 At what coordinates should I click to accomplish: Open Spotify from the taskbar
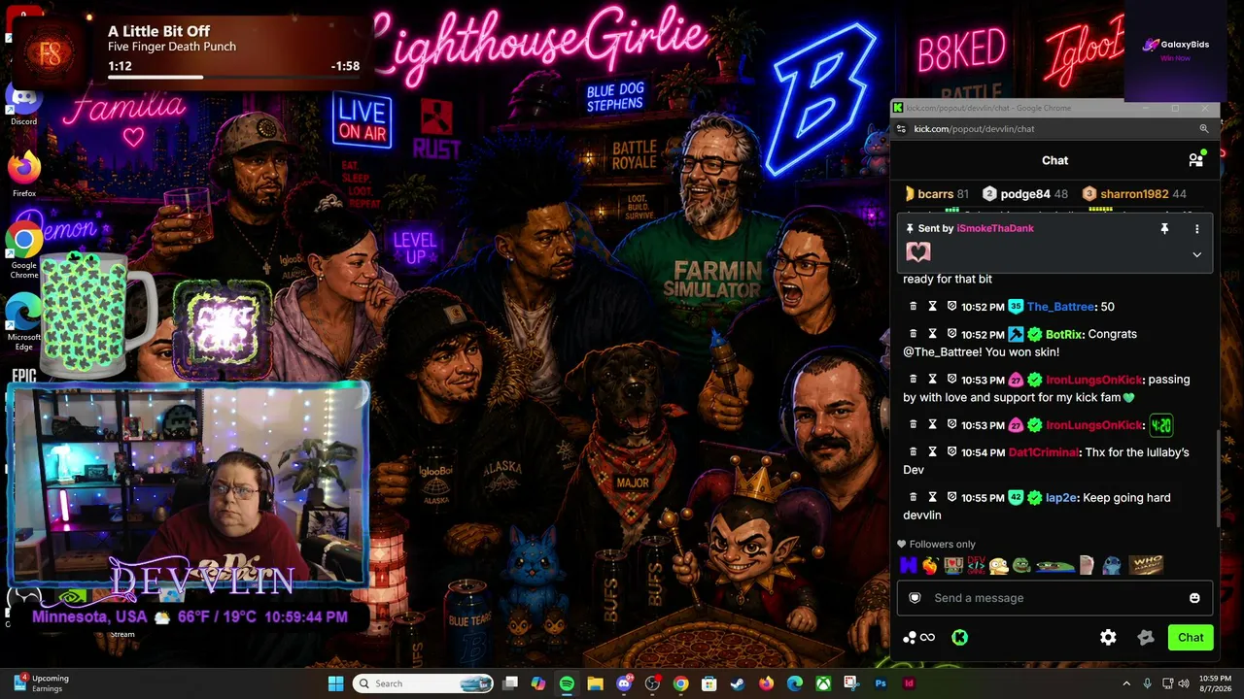[567, 683]
